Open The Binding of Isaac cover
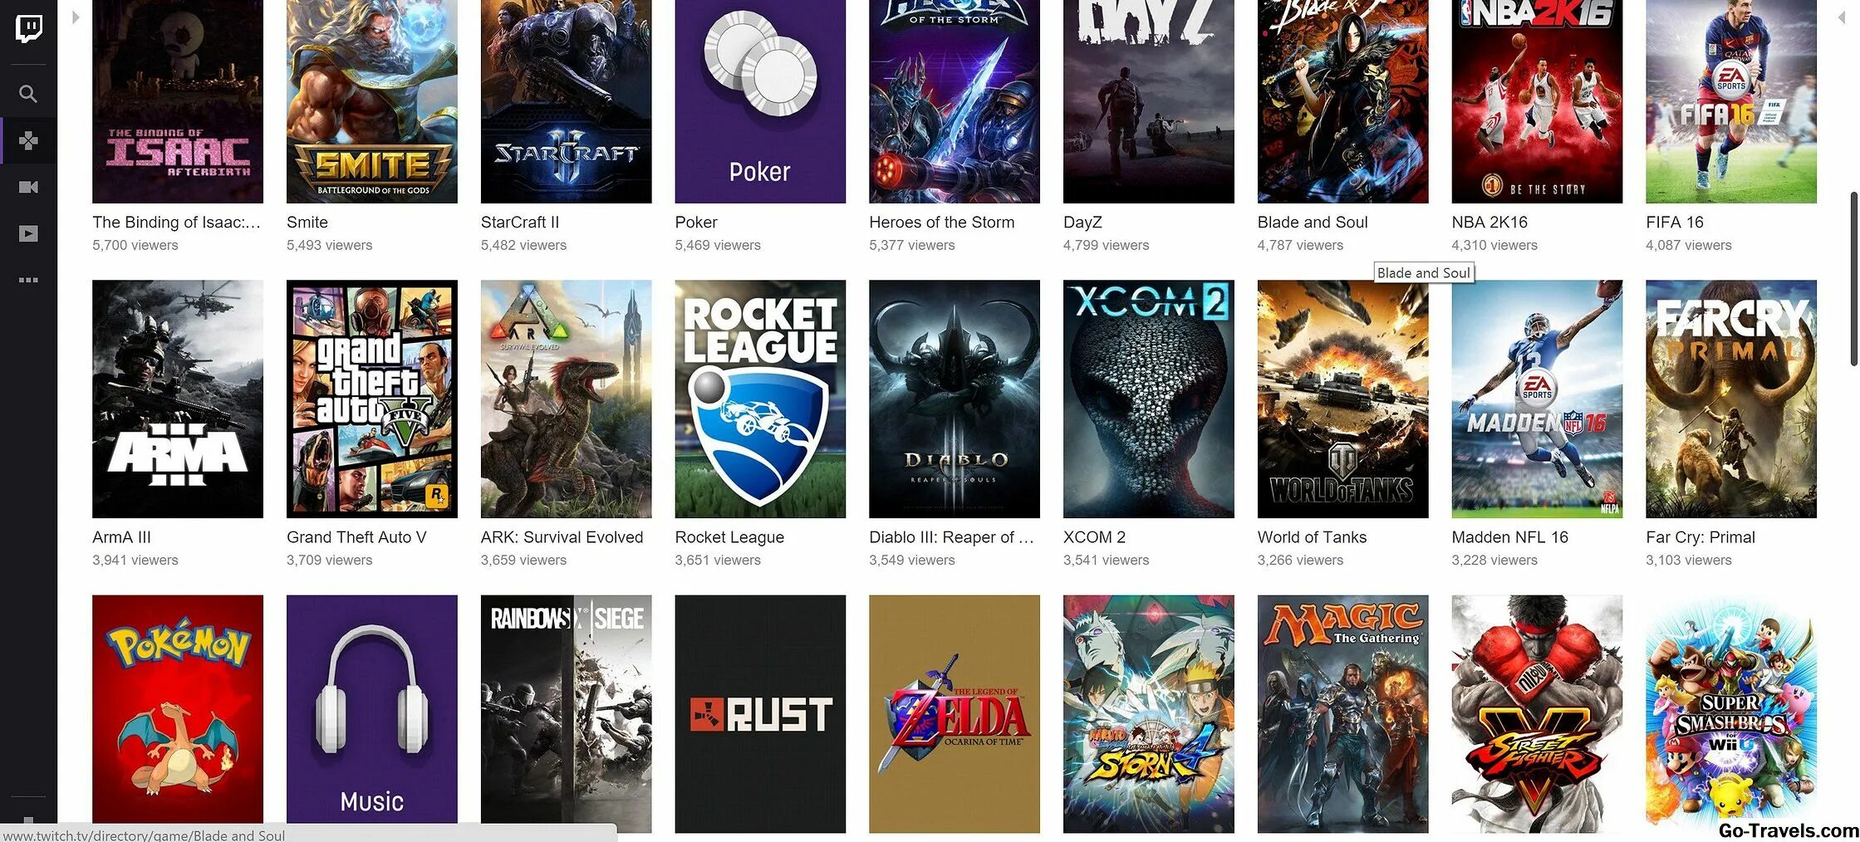Image resolution: width=1860 pixels, height=842 pixels. (178, 101)
